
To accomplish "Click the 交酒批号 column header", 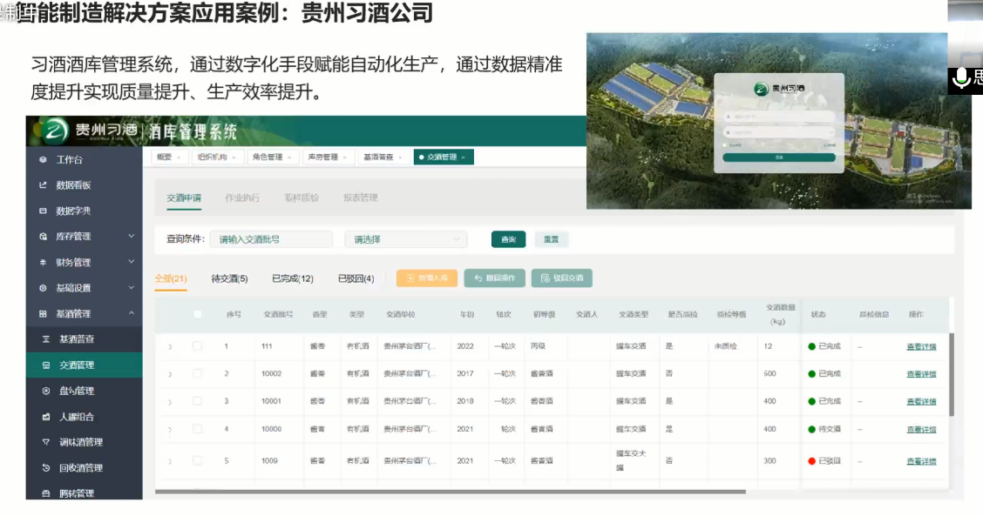I will tap(278, 314).
